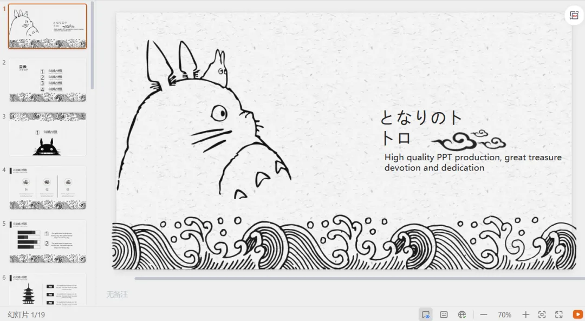The width and height of the screenshot is (585, 321).
Task: Click the 幻灯片 1/19 slide counter
Action: pyautogui.click(x=26, y=315)
